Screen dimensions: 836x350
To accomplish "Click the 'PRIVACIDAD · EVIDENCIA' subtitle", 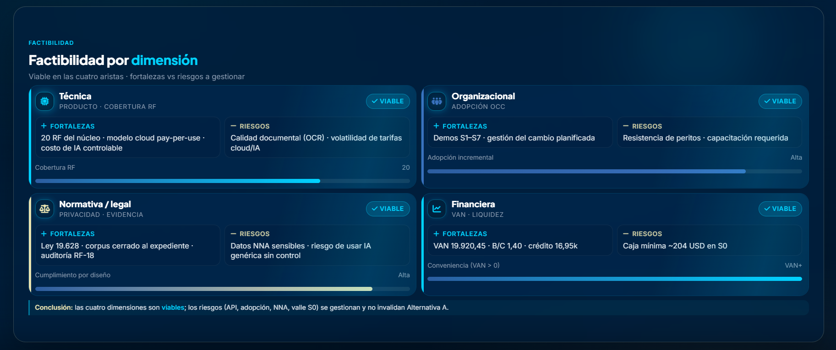I will click(101, 215).
